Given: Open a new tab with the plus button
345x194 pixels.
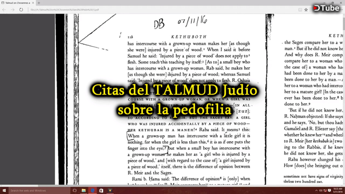Looking at the screenshot, I should (x=39, y=3).
